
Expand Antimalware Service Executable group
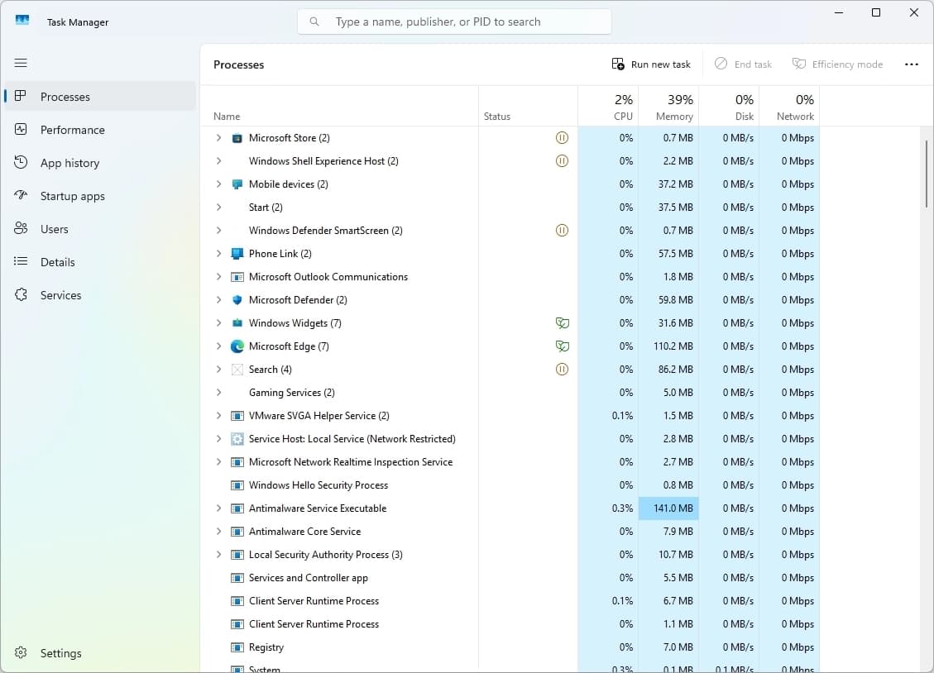click(218, 508)
